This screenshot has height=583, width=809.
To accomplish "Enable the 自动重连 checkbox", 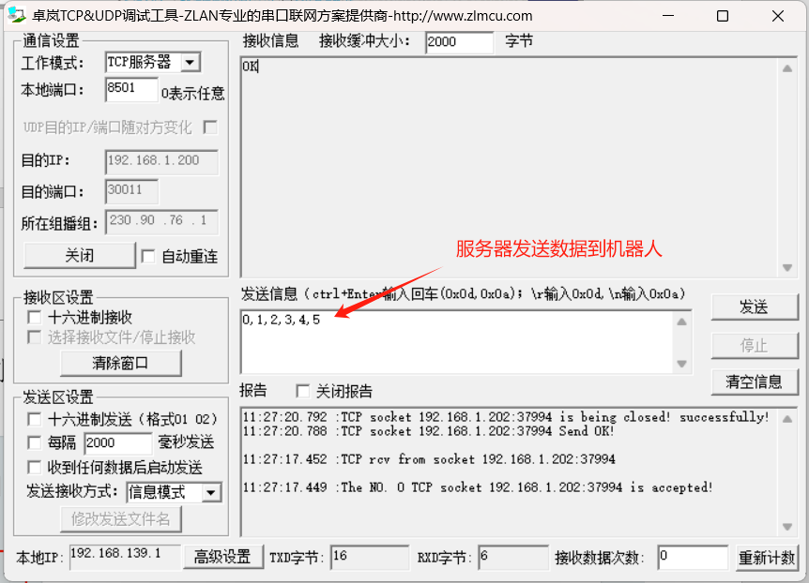I will pos(148,256).
